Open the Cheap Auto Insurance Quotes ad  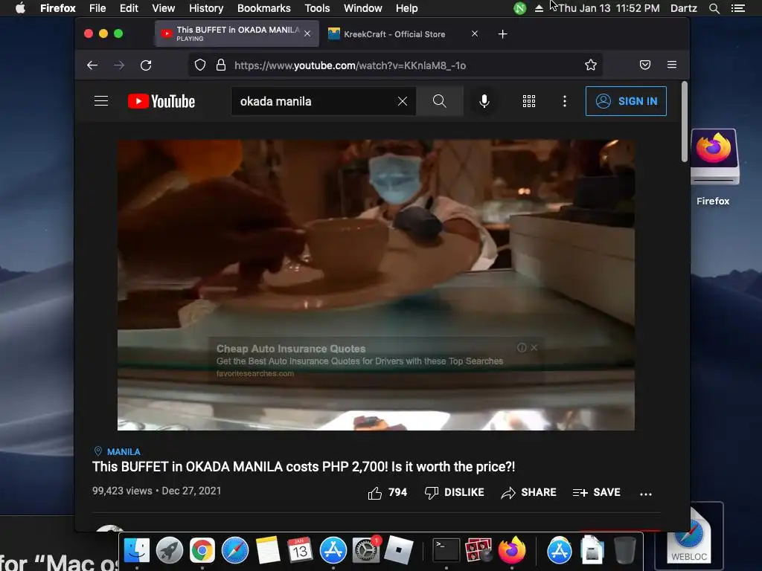[x=291, y=349]
